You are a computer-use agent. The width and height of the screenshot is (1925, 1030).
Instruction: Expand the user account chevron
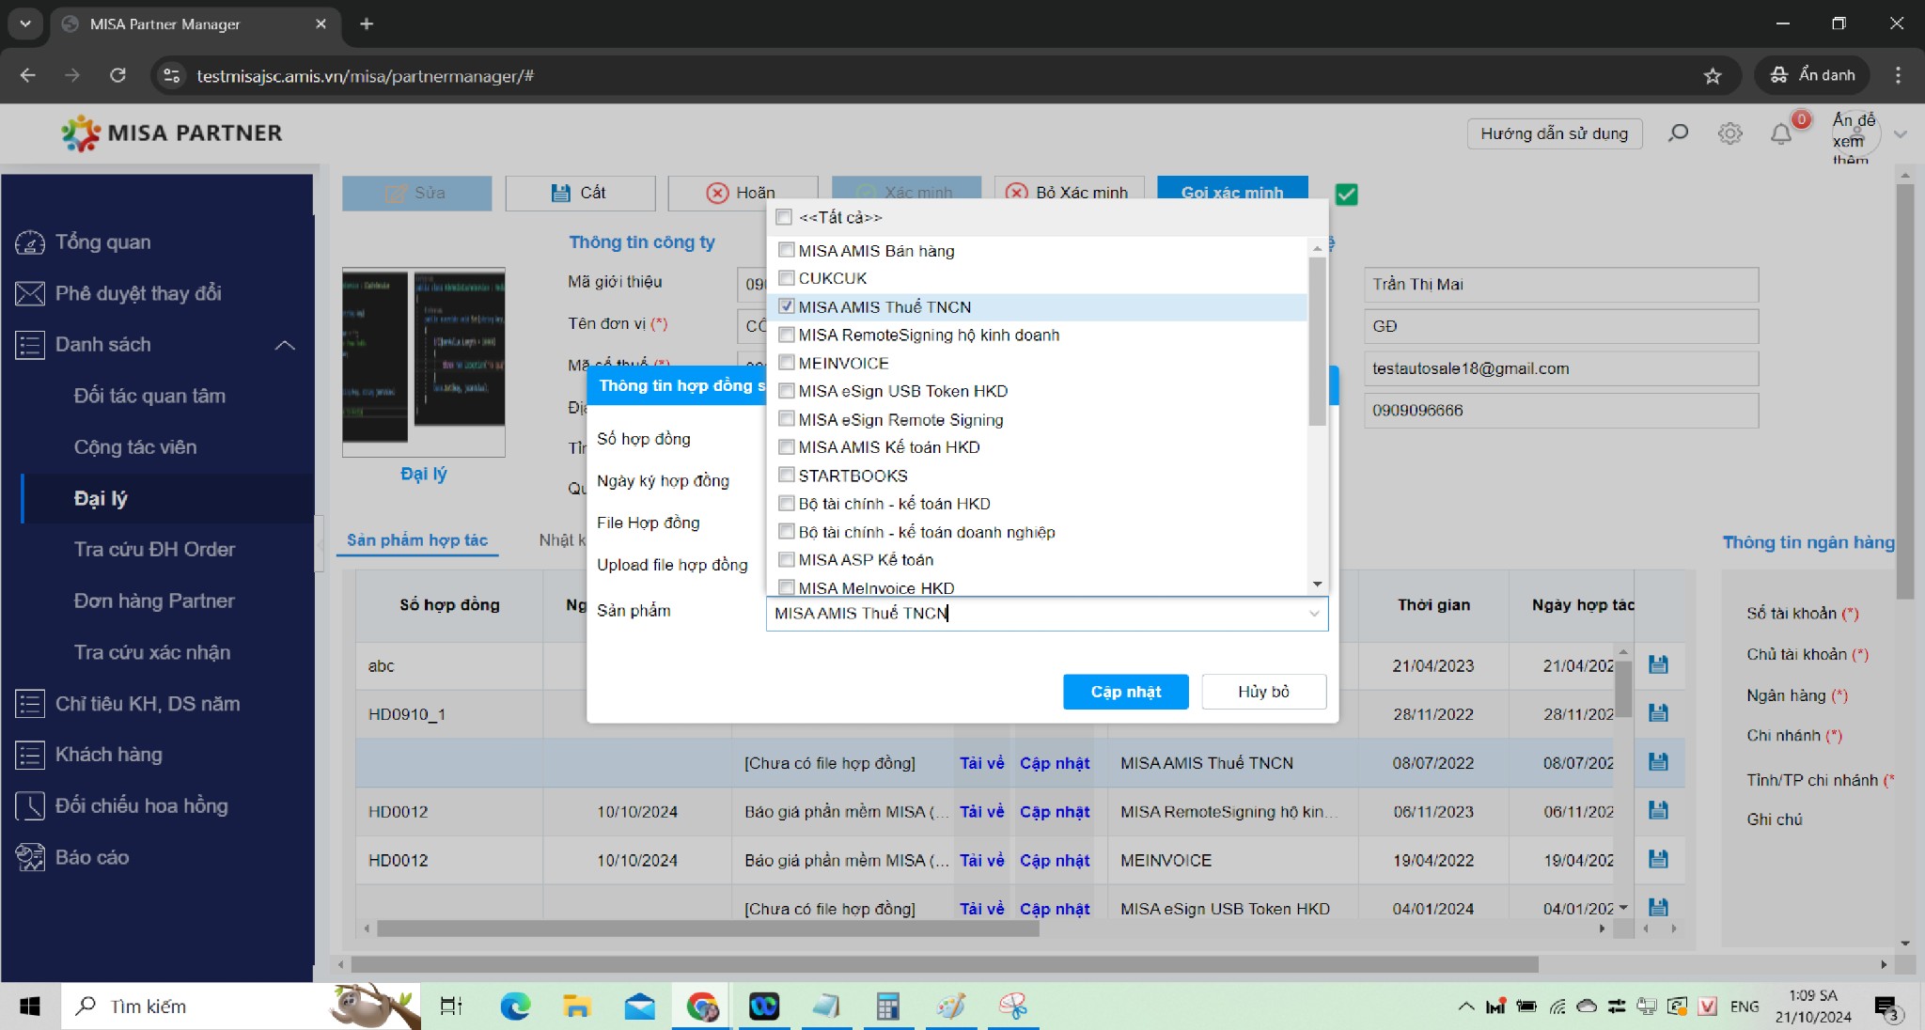1900,134
